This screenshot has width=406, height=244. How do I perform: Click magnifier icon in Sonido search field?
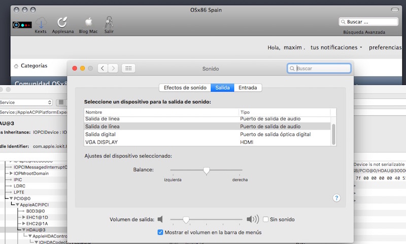click(292, 68)
